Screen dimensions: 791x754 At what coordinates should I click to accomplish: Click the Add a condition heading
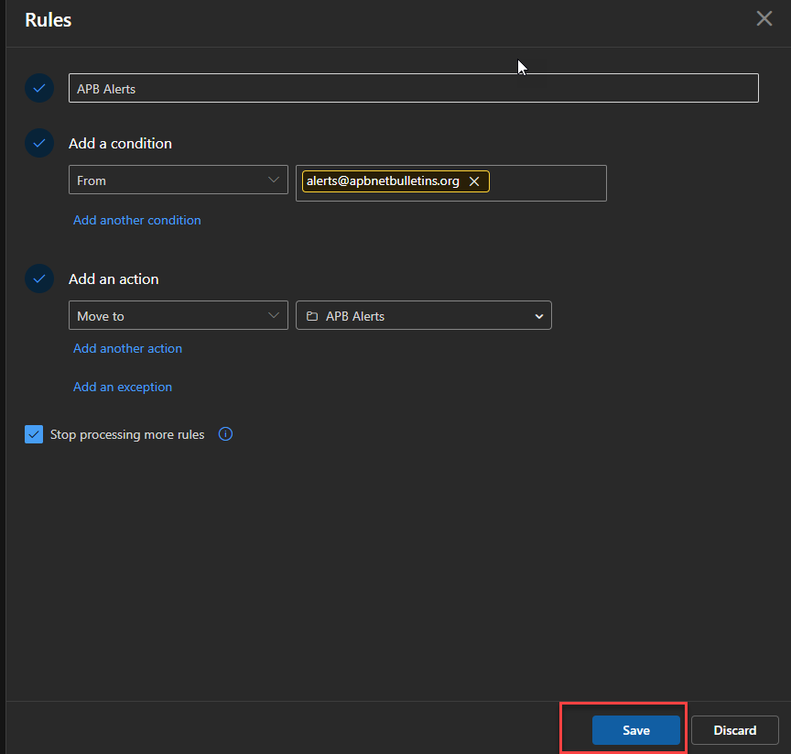coord(120,143)
